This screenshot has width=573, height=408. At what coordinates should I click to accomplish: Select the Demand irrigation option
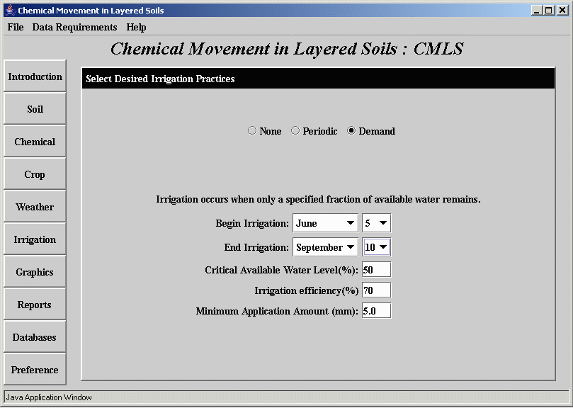(x=371, y=131)
